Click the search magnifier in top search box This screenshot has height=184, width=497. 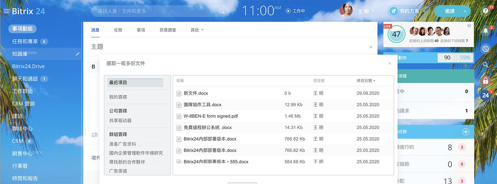[x=222, y=11]
